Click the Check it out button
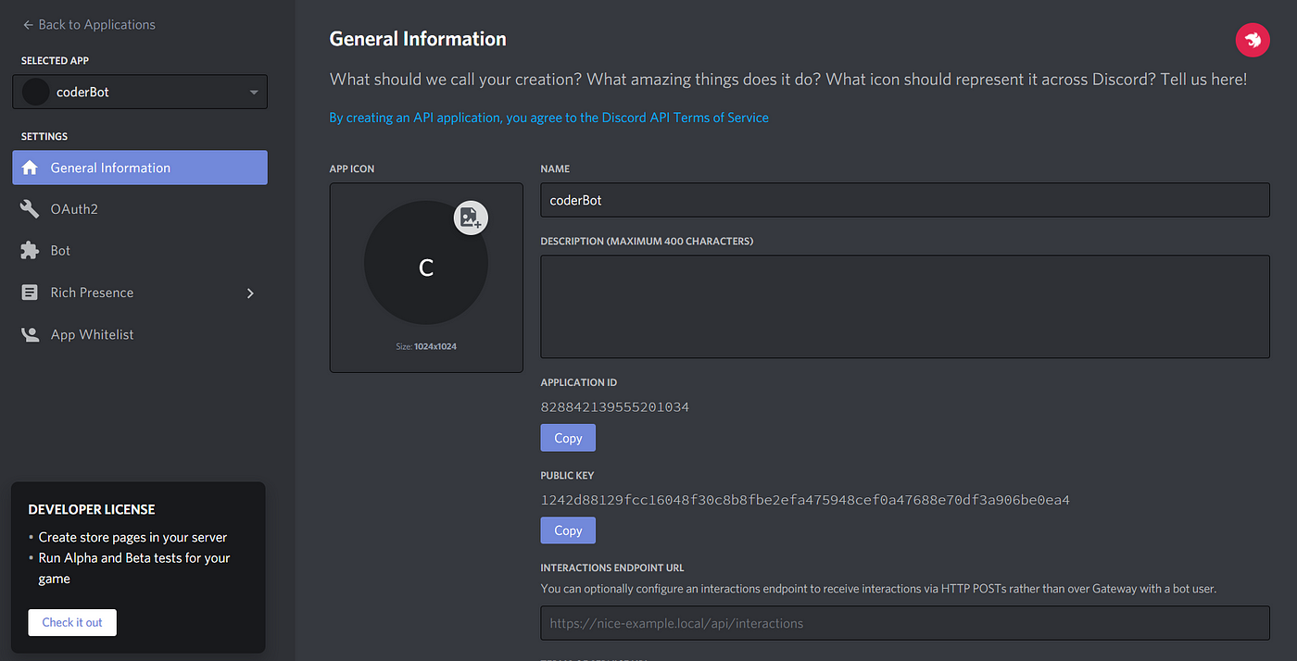Image resolution: width=1297 pixels, height=661 pixels. [72, 622]
